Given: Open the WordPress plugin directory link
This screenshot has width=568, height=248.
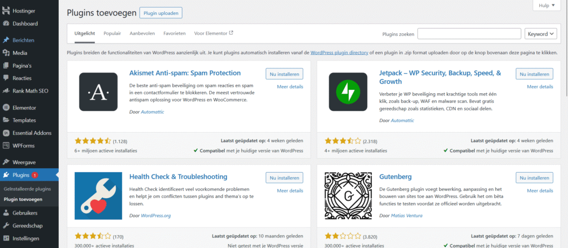Looking at the screenshot, I should [339, 53].
